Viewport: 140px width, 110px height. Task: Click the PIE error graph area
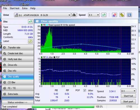coord(86,39)
